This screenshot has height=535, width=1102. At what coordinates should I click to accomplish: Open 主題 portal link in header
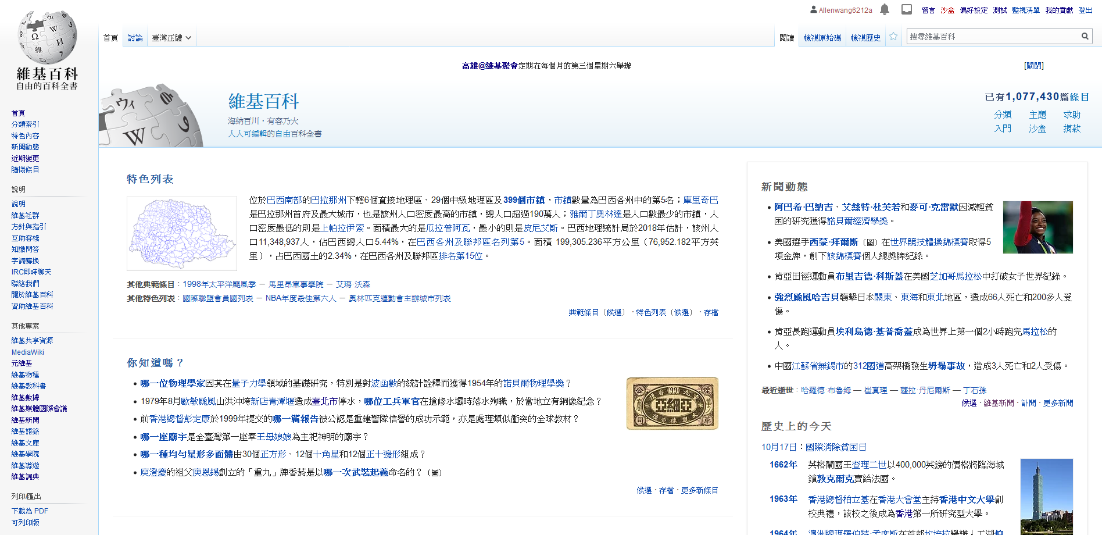(x=1037, y=115)
